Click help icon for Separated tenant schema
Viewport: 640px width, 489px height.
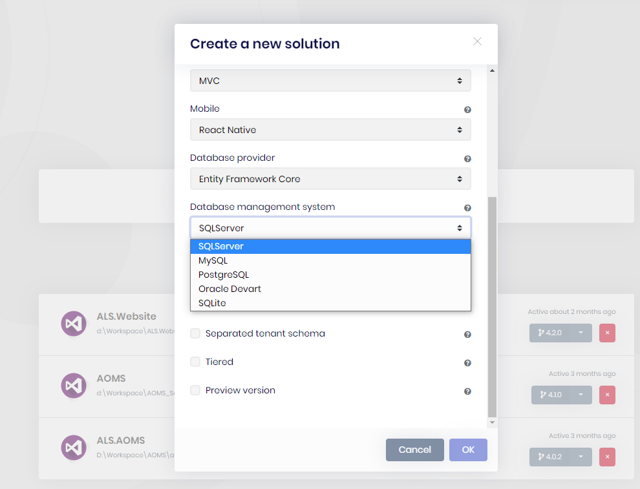(467, 335)
